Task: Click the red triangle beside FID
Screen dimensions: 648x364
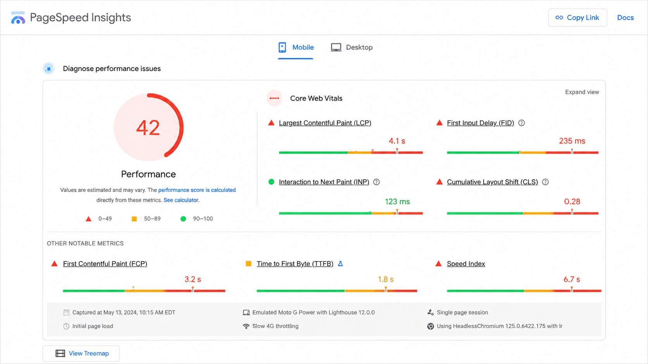Action: (439, 123)
